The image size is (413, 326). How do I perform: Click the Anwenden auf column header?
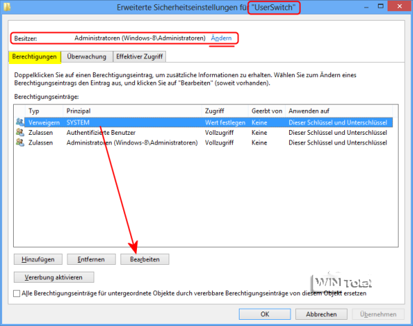point(339,111)
